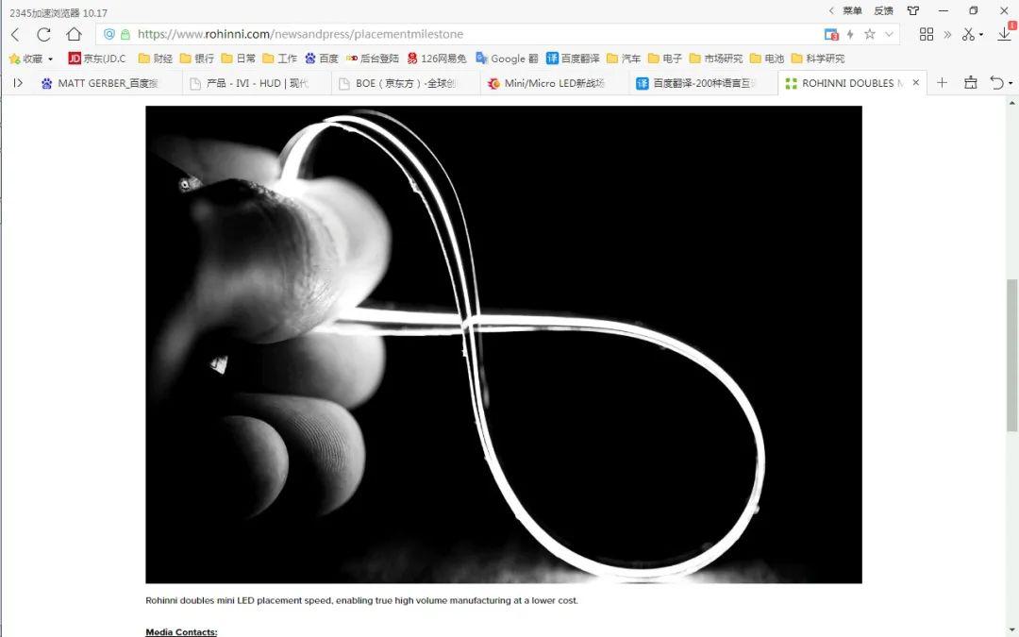Toggle the tab sidebar panel arrow

(x=18, y=83)
